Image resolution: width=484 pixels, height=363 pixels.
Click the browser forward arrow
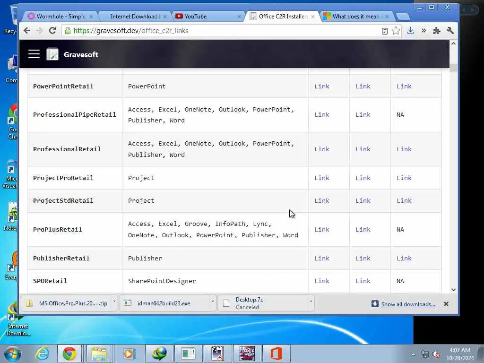click(x=40, y=31)
